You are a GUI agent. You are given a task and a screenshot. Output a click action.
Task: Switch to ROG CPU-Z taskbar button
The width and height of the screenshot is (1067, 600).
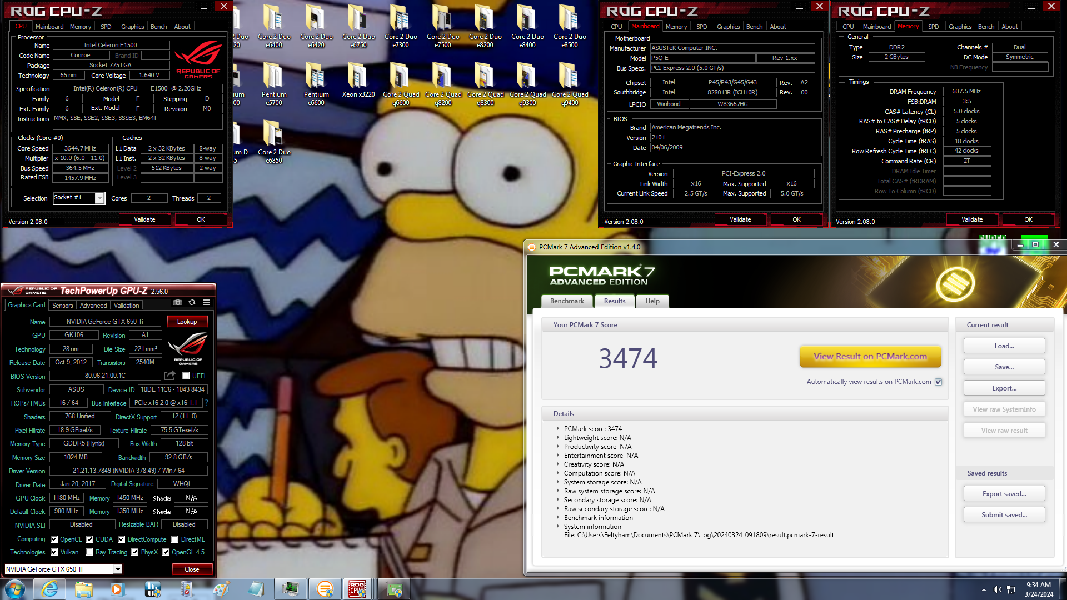click(357, 589)
